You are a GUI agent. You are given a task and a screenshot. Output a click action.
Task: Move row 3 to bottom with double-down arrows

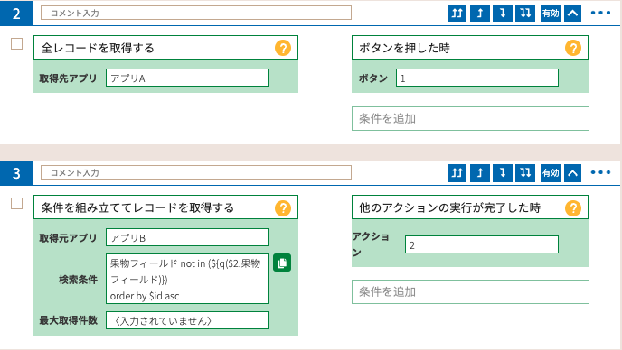pos(525,172)
